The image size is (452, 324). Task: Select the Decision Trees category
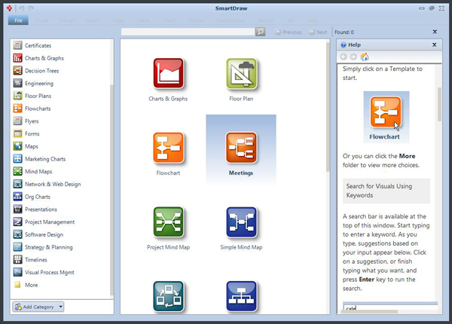tap(36, 71)
